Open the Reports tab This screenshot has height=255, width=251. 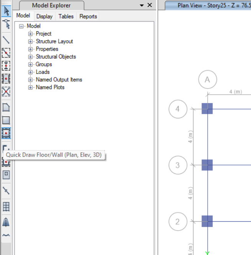[88, 16]
